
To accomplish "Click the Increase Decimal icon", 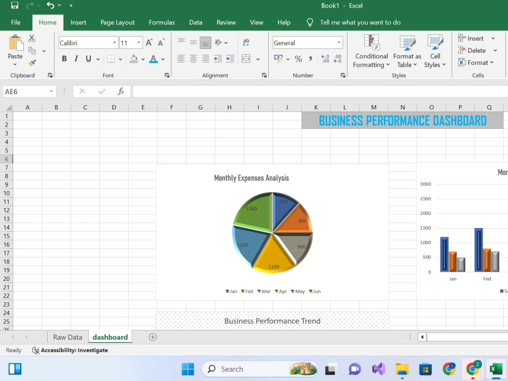I will [325, 59].
